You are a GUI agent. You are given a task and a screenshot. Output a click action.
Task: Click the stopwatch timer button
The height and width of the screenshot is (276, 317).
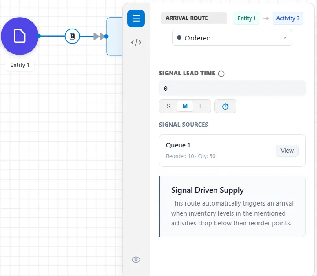[x=225, y=106]
